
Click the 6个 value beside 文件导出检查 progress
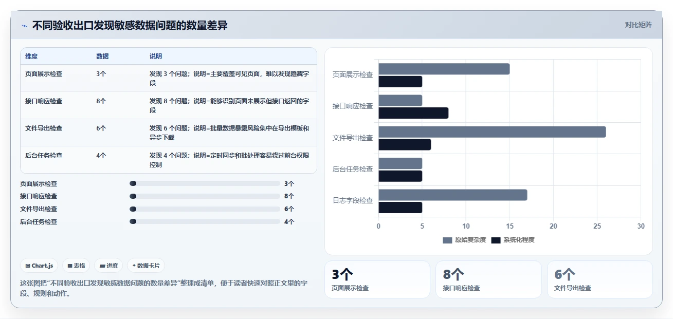click(x=289, y=209)
